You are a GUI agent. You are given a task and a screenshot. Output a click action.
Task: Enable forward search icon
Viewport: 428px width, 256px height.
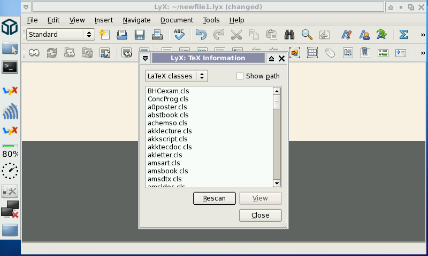pos(105,53)
